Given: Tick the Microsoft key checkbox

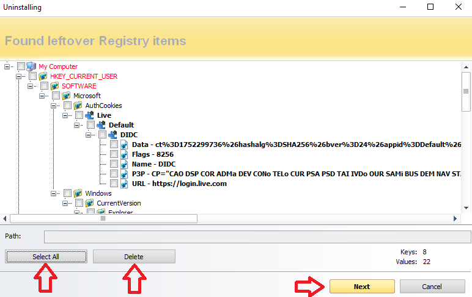Looking at the screenshot, I should coord(56,96).
